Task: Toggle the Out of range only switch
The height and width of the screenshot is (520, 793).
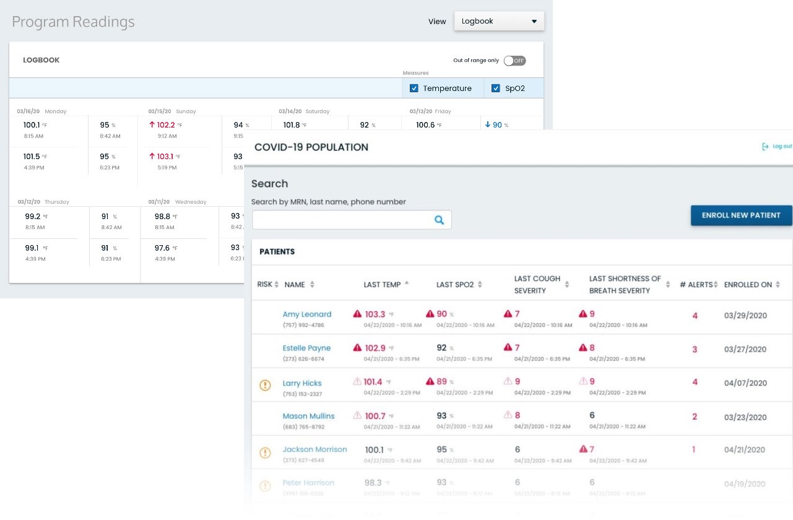Action: coord(514,61)
